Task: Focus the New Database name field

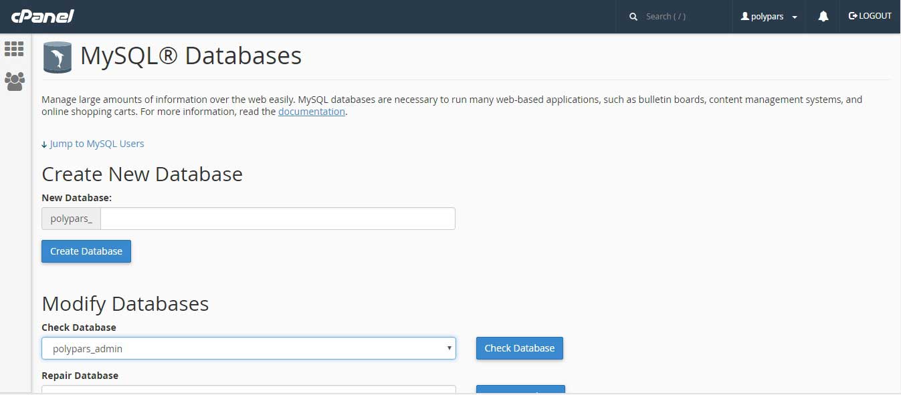Action: pos(278,219)
